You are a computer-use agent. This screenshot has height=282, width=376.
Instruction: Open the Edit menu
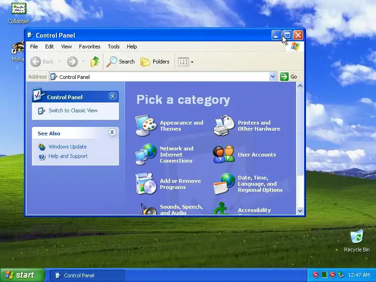tap(49, 47)
